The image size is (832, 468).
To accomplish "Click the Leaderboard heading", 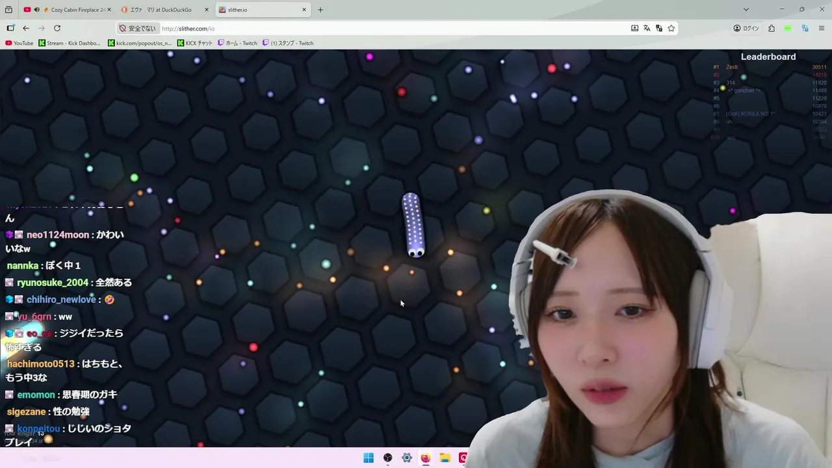I will tap(768, 57).
